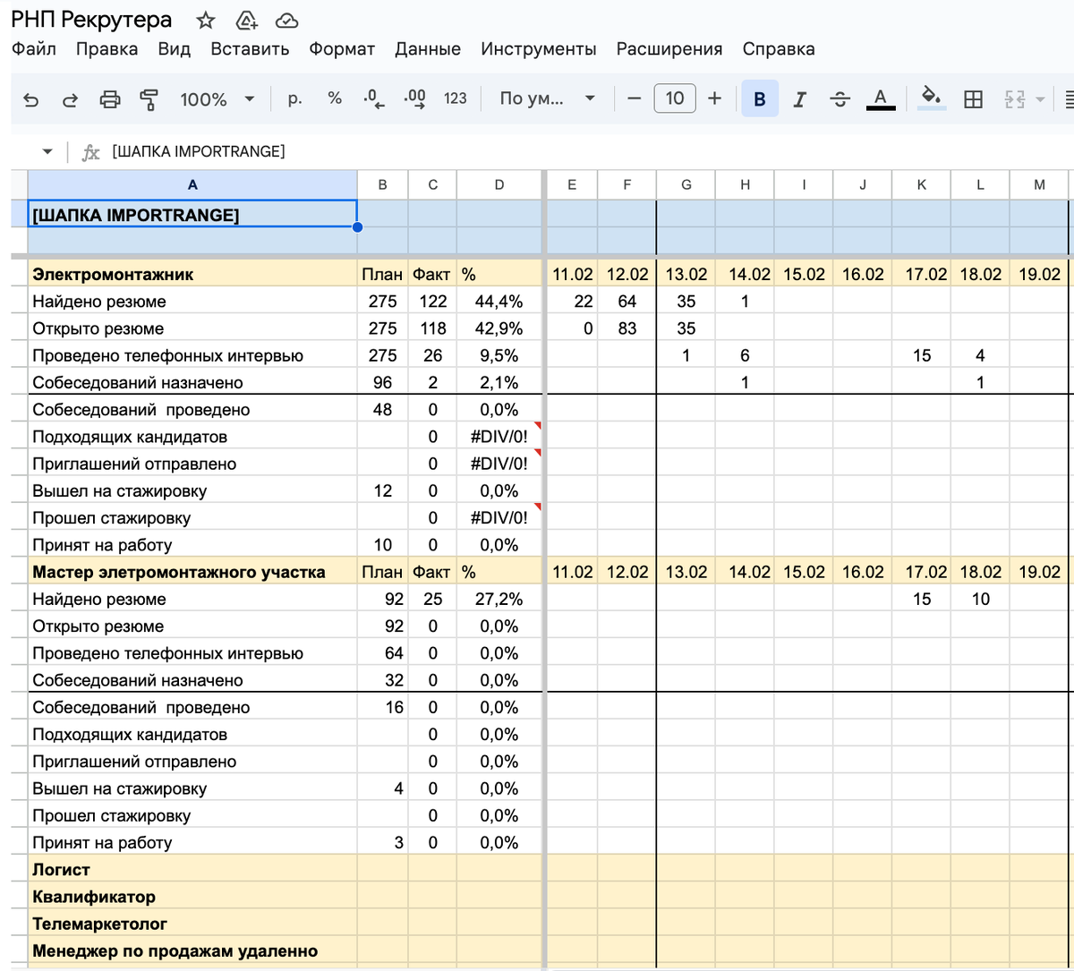Screen dimensions: 1074x971
Task: Open the font family dropdown
Action: point(547,98)
